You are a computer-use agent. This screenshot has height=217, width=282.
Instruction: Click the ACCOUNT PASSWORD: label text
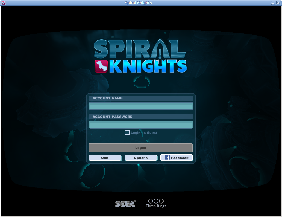(x=113, y=117)
